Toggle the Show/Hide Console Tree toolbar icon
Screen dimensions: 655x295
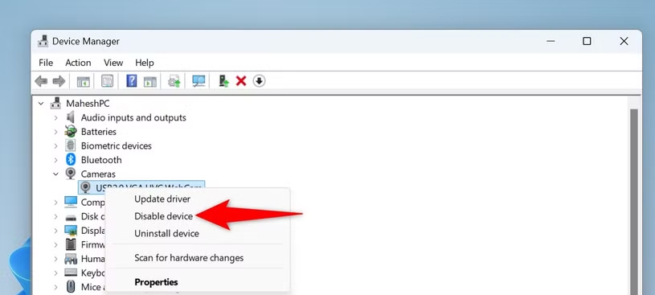(84, 81)
